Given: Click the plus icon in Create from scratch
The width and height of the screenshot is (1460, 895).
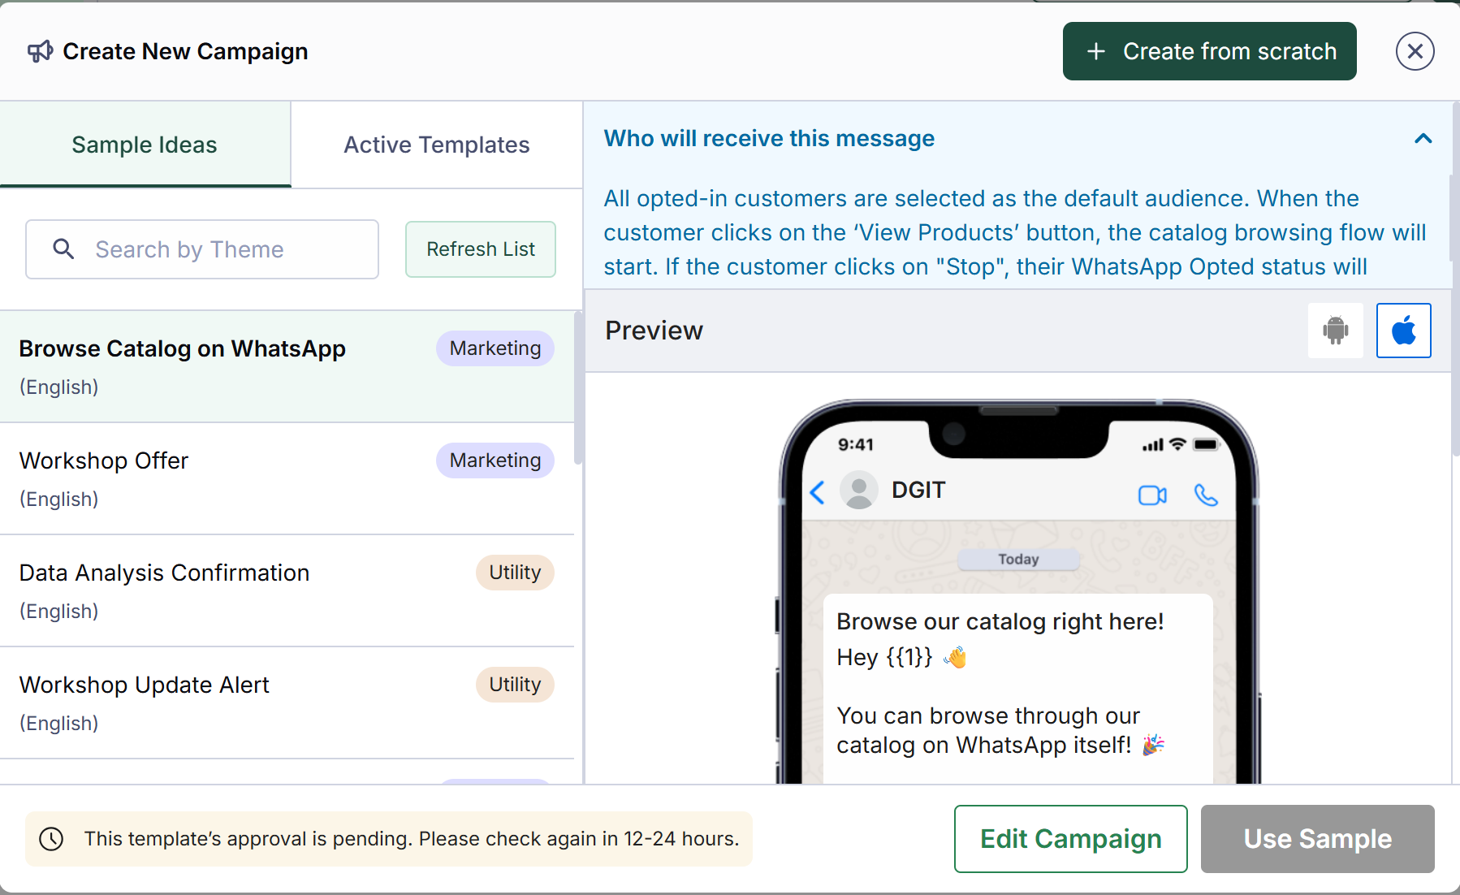Looking at the screenshot, I should [1095, 51].
